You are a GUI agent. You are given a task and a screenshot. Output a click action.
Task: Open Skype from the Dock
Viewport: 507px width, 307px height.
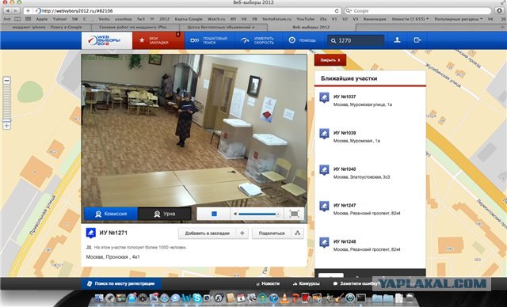pos(196,298)
